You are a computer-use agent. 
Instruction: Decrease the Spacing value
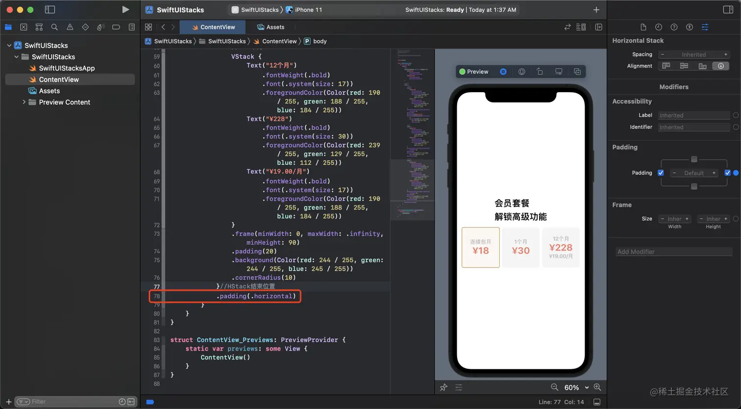pos(663,54)
